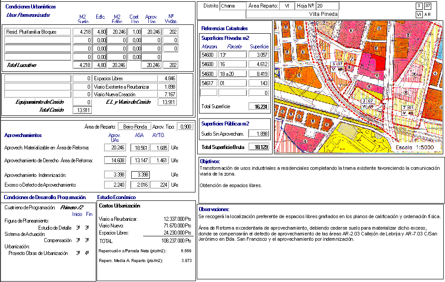Click the Hoja Nº field showing 20
The image size is (445, 282).
coord(327,6)
